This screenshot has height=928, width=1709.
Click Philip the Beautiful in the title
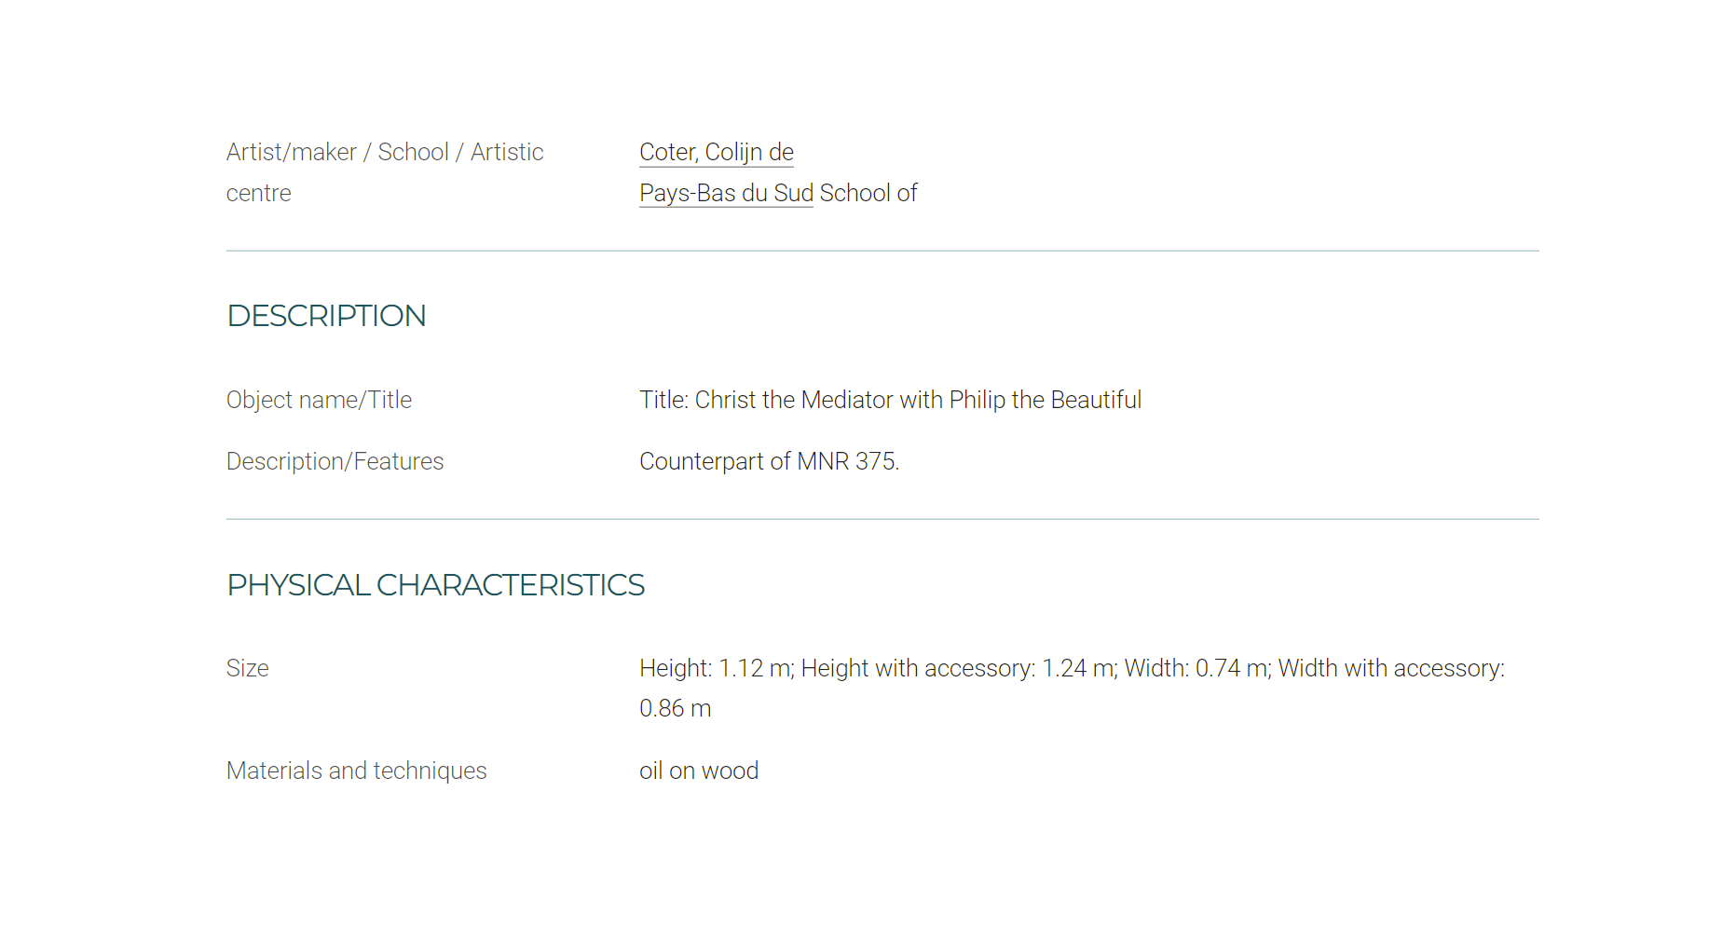(1045, 401)
